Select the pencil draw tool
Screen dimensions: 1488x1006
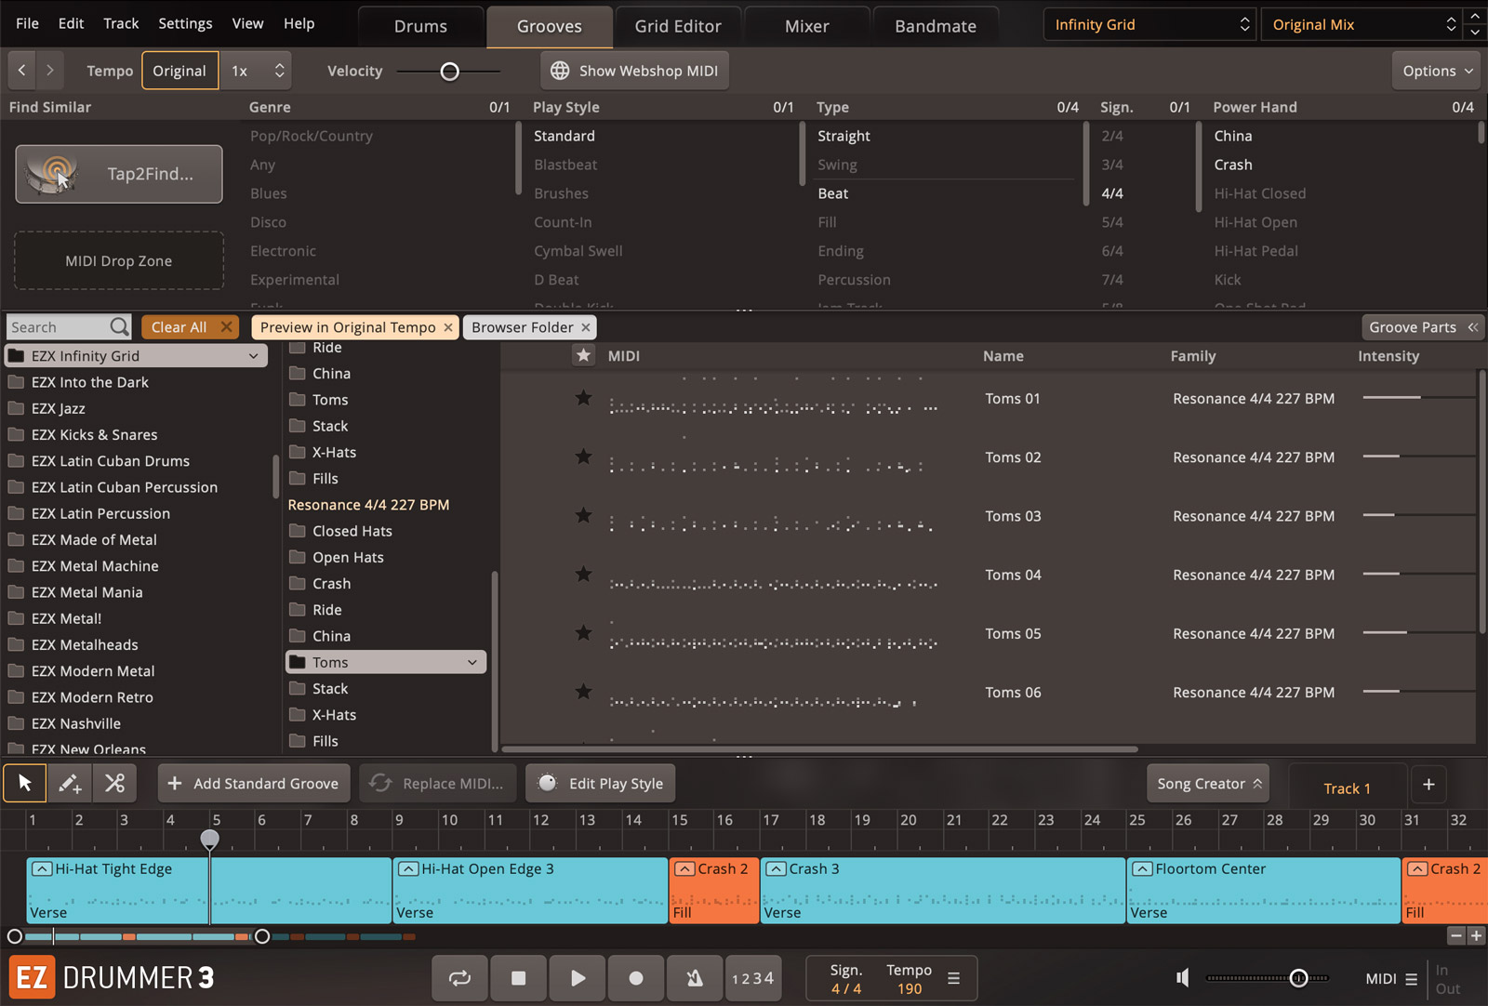(x=70, y=784)
